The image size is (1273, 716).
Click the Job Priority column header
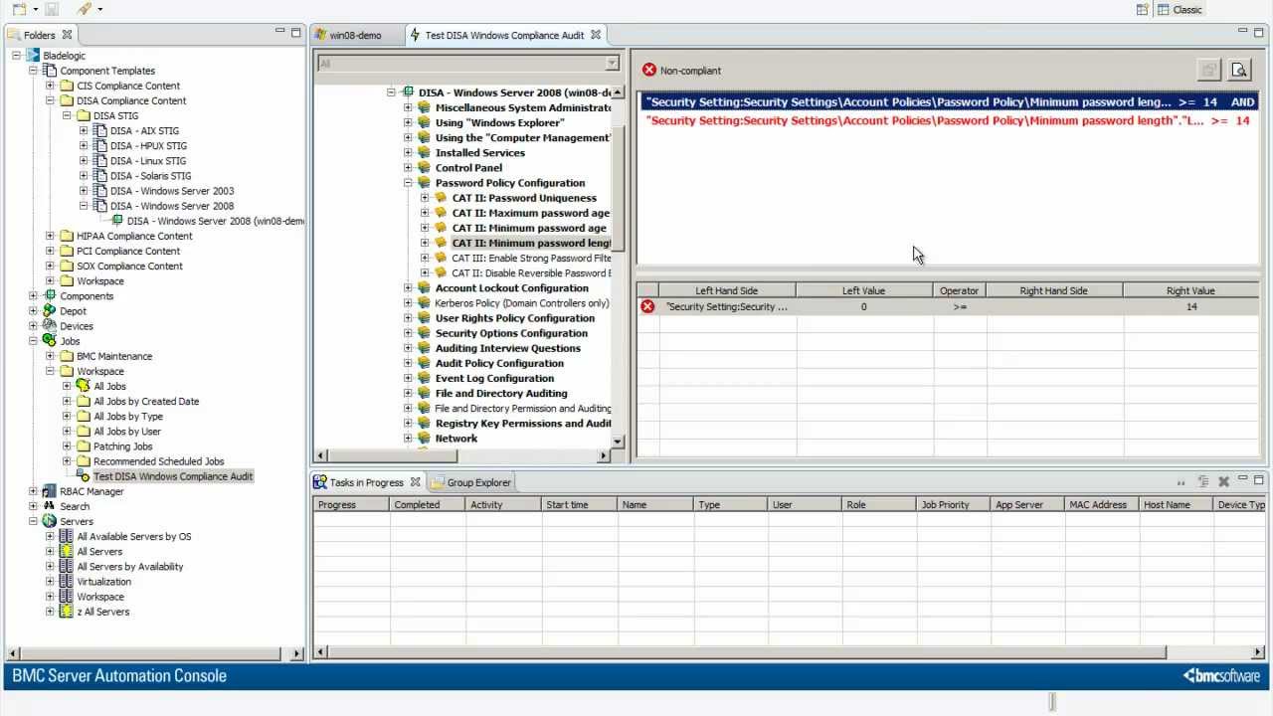[x=954, y=504]
